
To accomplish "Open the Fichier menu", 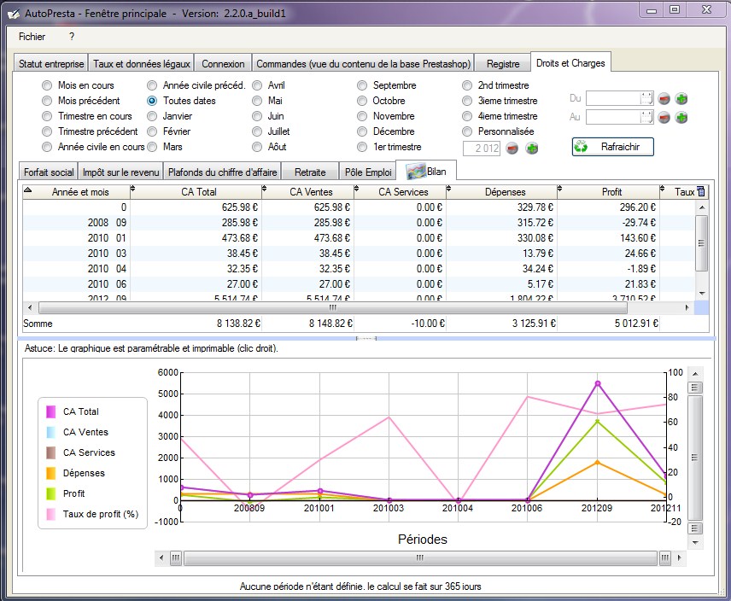I will pos(32,37).
